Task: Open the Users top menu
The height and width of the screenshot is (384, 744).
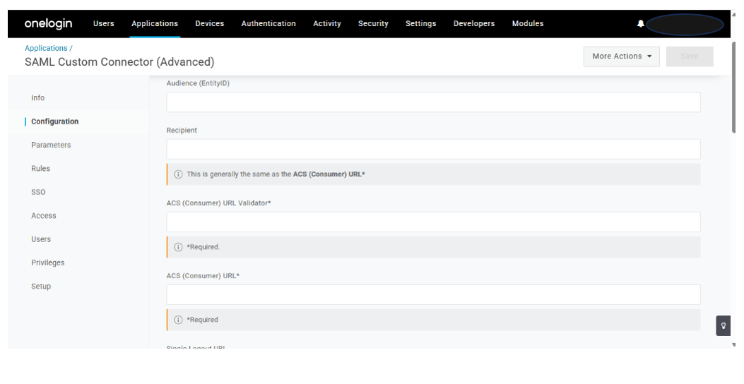Action: 103,24
